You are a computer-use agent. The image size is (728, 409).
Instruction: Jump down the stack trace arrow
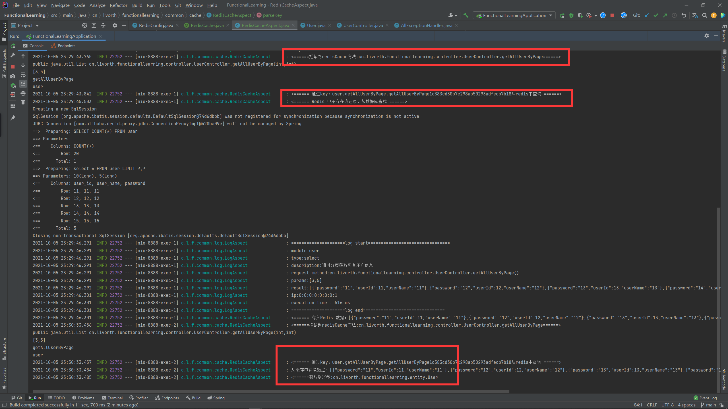[23, 66]
